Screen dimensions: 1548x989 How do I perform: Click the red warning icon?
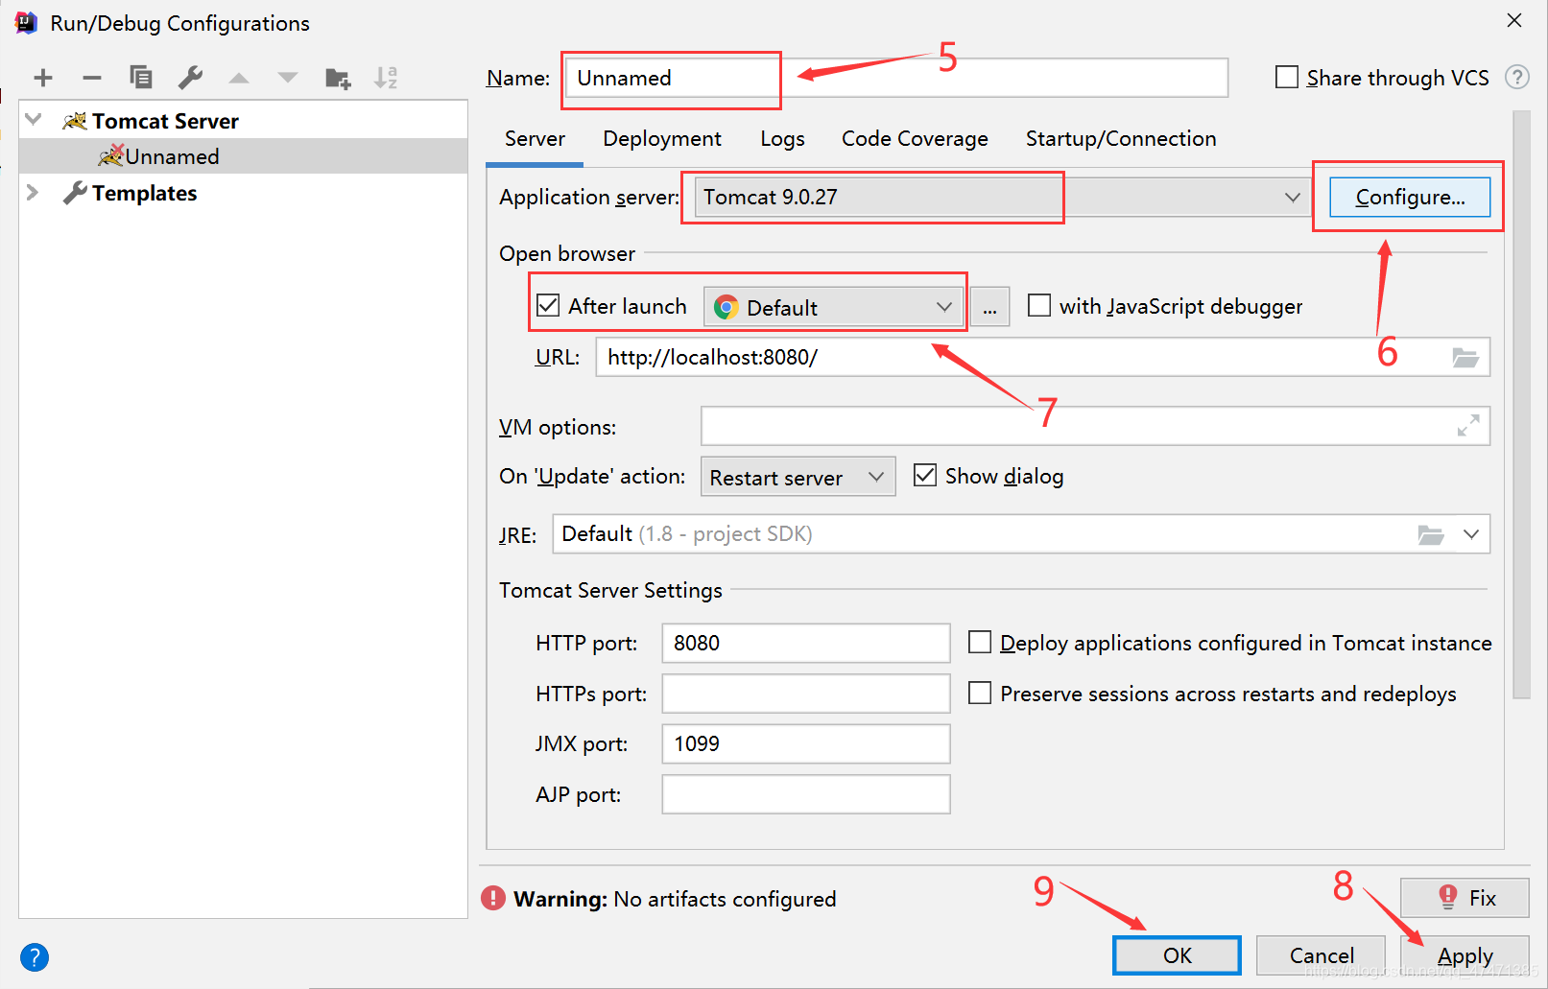pos(493,898)
